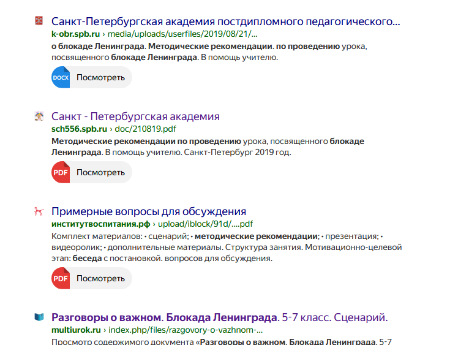The image size is (469, 345).
Task: Click the blue DOCX file icon
Action: pos(61,77)
